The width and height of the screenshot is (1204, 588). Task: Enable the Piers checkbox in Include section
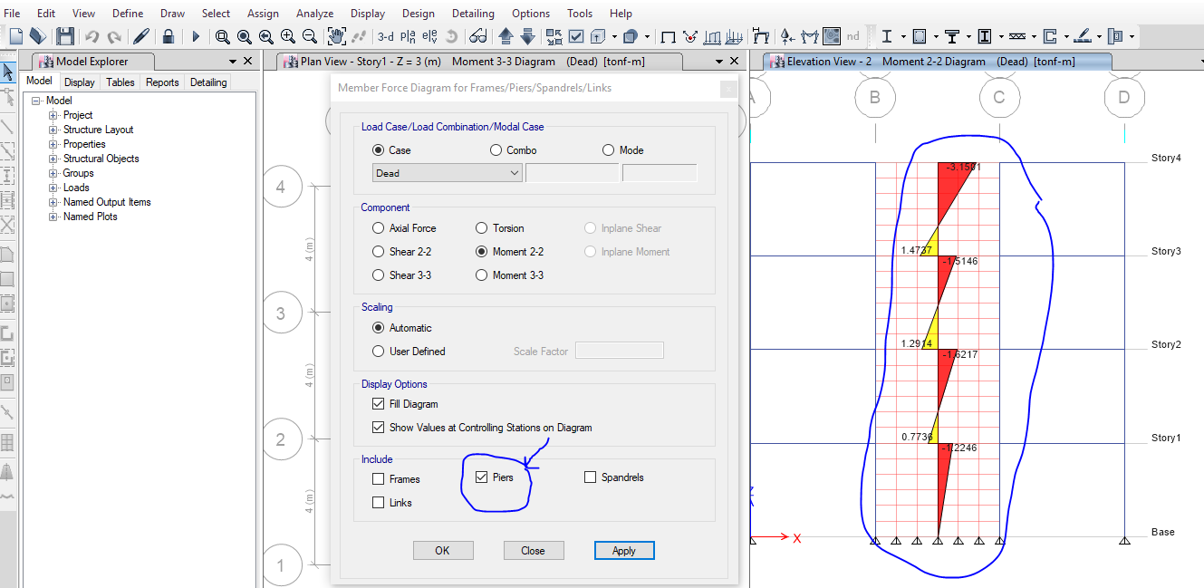point(480,477)
